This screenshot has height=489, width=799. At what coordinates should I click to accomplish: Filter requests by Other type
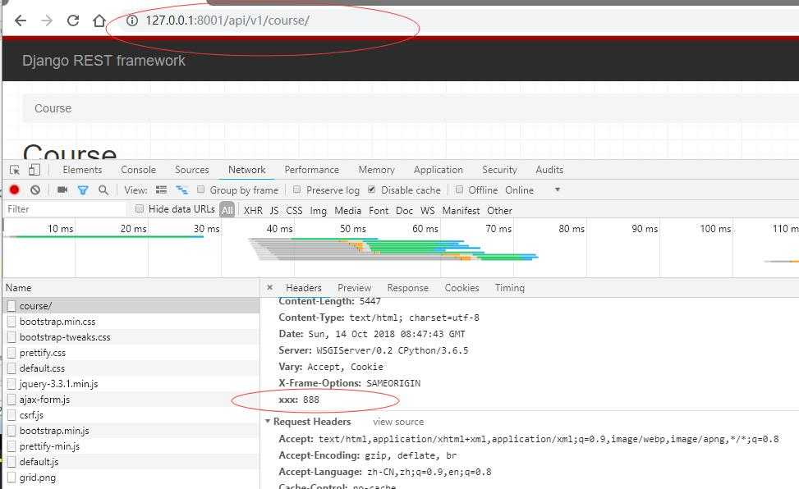[499, 210]
